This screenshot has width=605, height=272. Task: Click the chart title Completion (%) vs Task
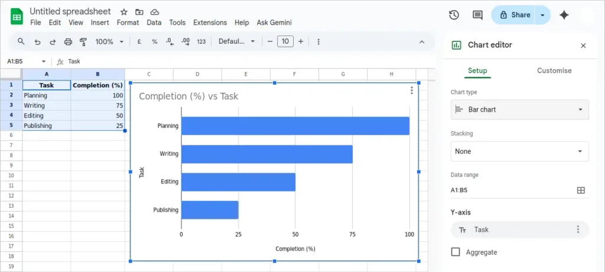(x=188, y=96)
